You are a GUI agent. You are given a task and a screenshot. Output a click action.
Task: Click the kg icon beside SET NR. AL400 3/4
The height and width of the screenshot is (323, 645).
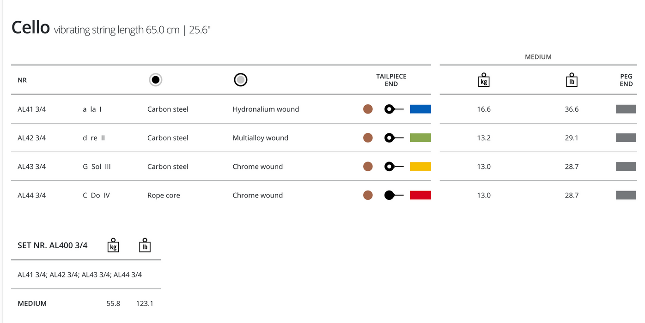(x=113, y=245)
